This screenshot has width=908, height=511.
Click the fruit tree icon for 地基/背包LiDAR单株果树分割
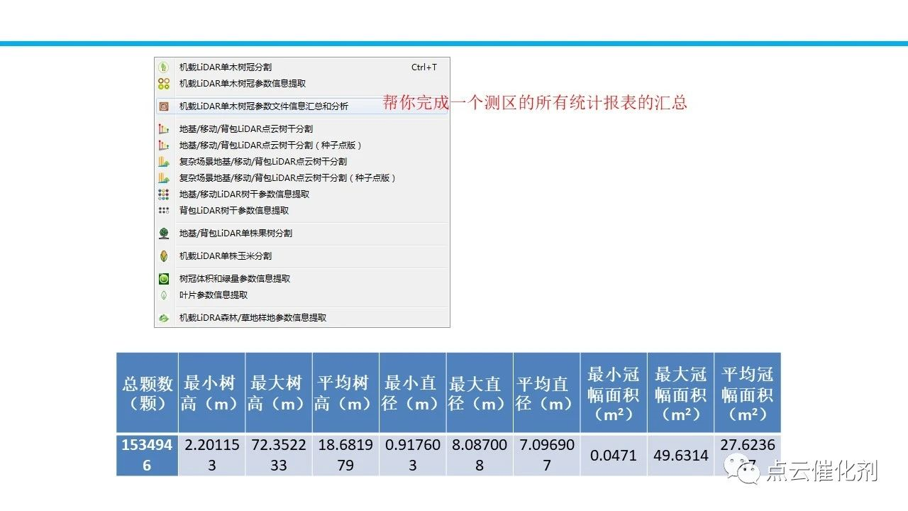[164, 233]
